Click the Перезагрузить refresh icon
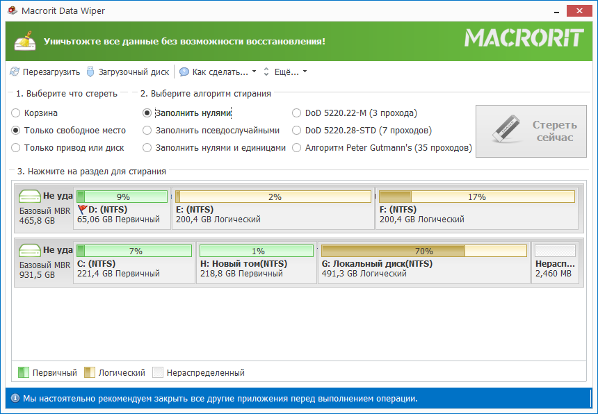 15,72
